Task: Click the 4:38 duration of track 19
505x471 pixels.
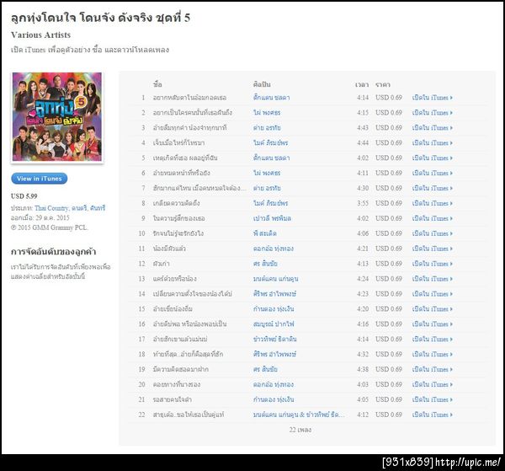Action: [363, 369]
